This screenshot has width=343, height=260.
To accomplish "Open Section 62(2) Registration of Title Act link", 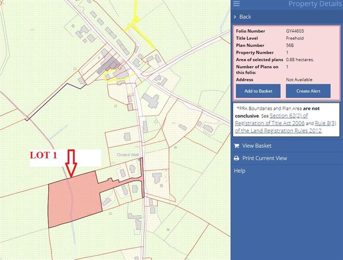I will tap(271, 119).
